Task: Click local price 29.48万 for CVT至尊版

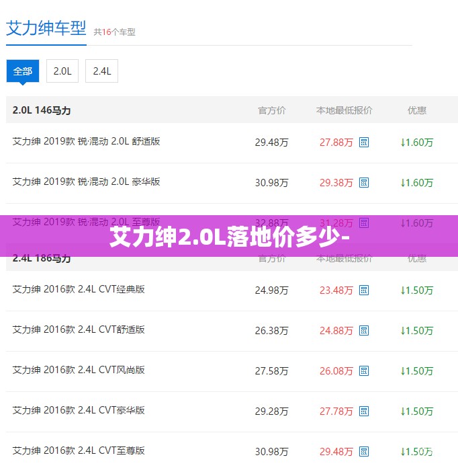Action: tap(336, 452)
